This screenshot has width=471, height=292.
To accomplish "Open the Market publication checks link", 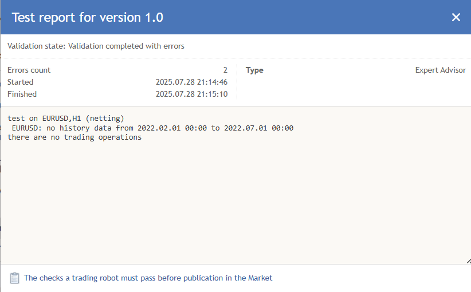I will coord(148,278).
